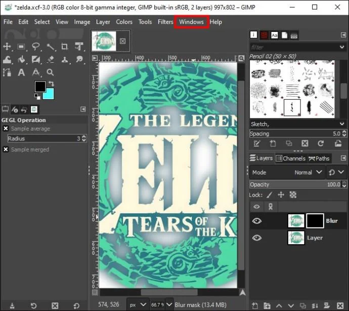Toggle the Sample merged checkbox
This screenshot has height=311, width=349.
[6, 149]
